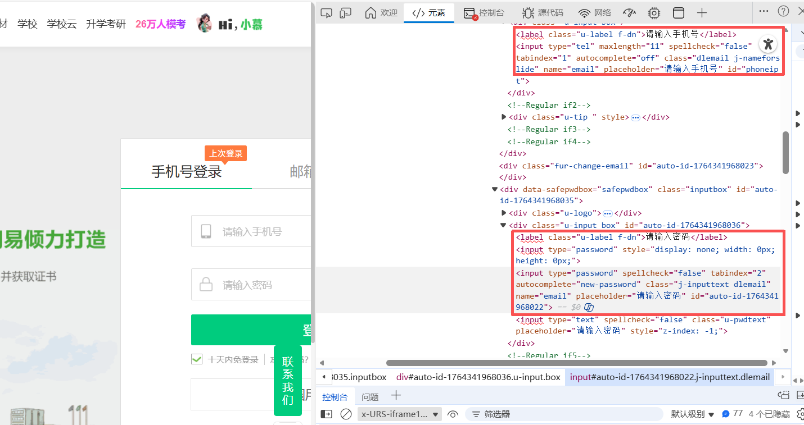Click the vertical scrollbar of Elements panel
This screenshot has width=804, height=425.
785,153
